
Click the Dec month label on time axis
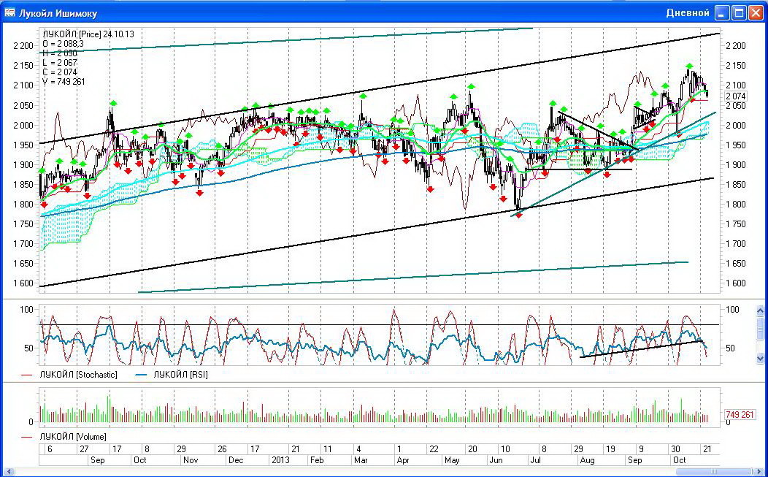[x=236, y=460]
